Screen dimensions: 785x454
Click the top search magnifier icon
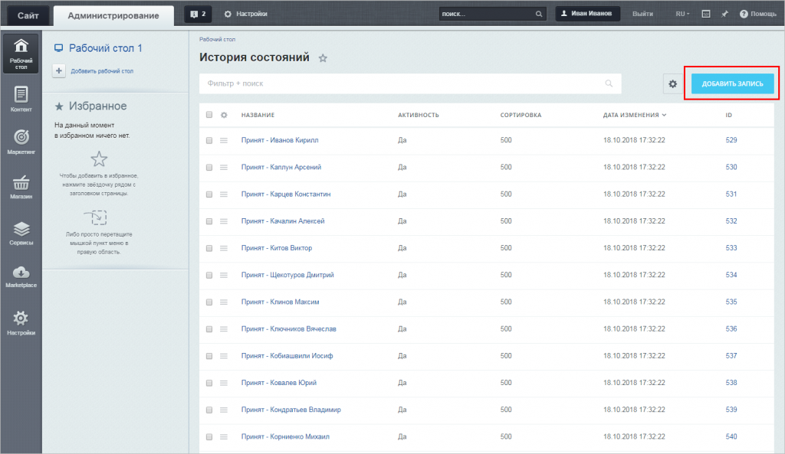click(x=539, y=14)
